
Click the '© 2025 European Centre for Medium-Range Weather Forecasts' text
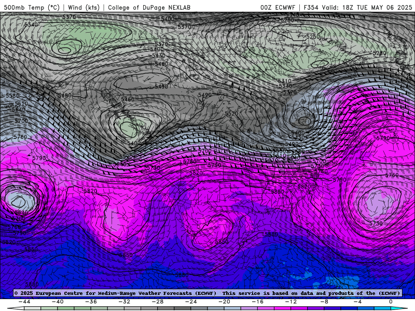pyautogui.click(x=115, y=293)
